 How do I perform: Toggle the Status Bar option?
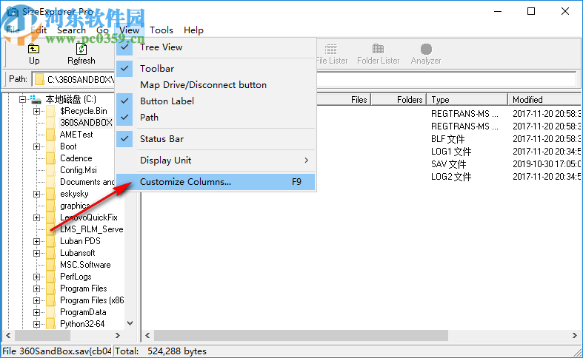[x=216, y=139]
